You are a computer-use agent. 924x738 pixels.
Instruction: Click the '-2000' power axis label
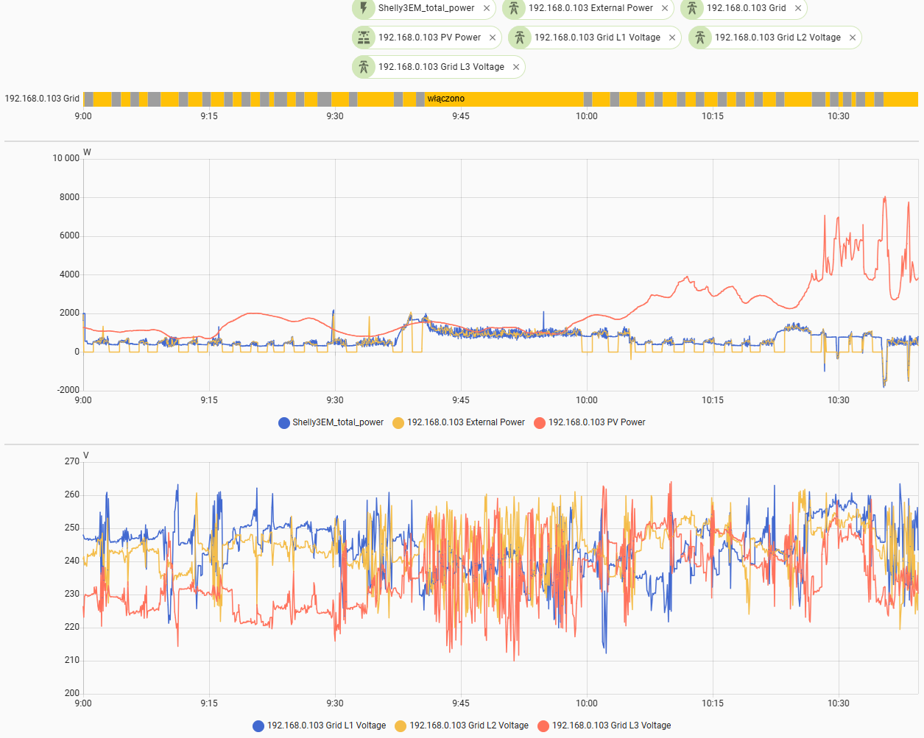[68, 390]
